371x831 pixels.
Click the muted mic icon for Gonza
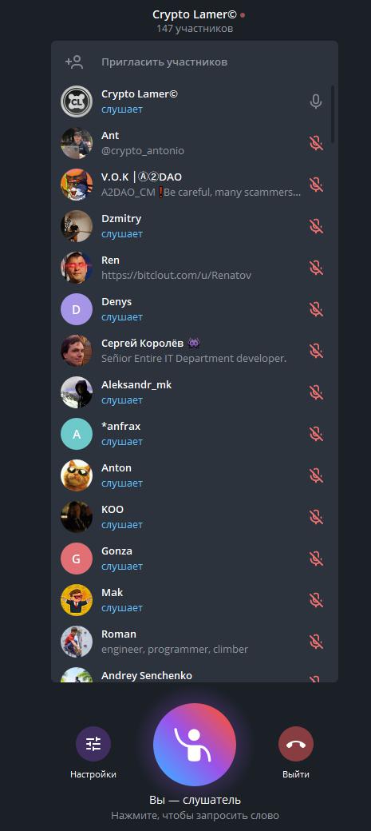316,559
